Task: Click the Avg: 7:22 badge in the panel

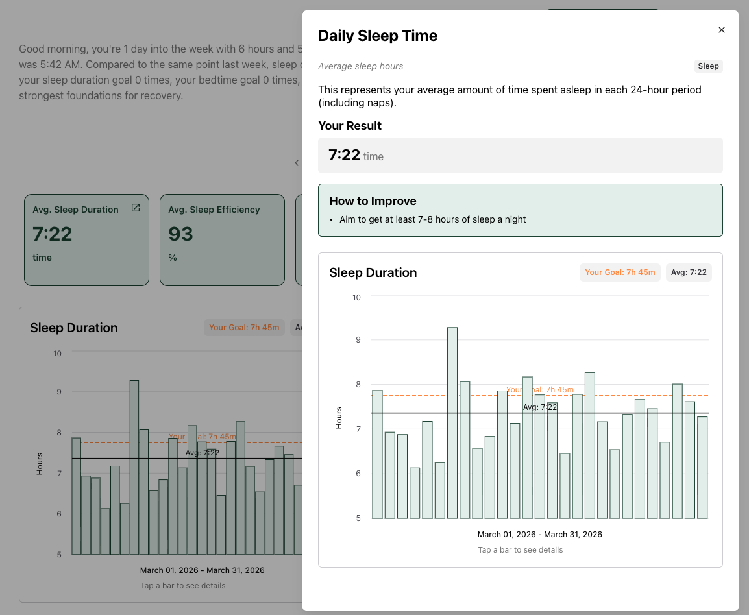Action: tap(689, 272)
